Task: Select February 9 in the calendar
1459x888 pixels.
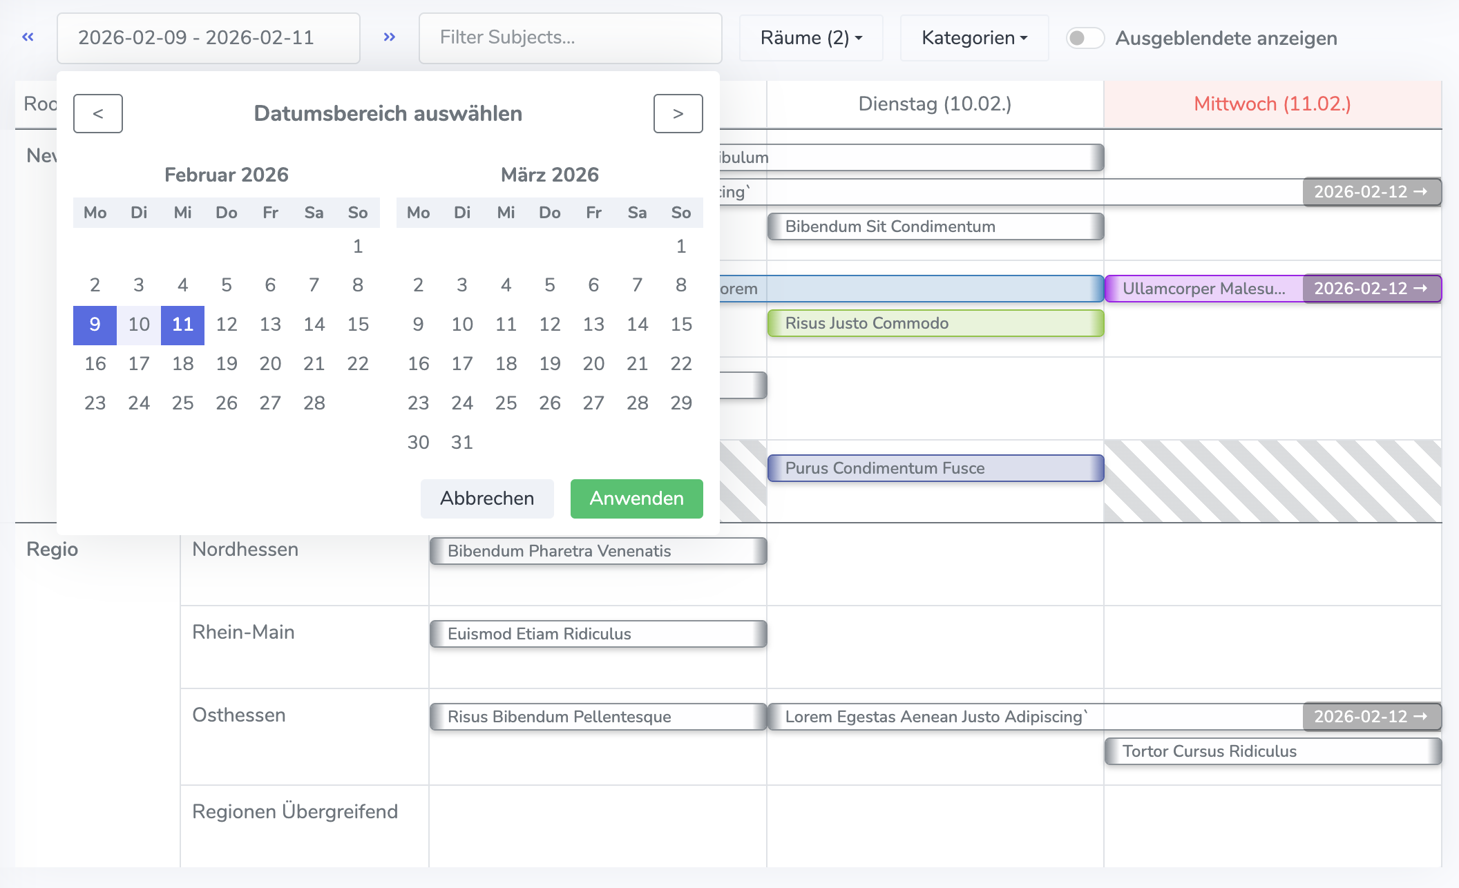Action: (95, 325)
